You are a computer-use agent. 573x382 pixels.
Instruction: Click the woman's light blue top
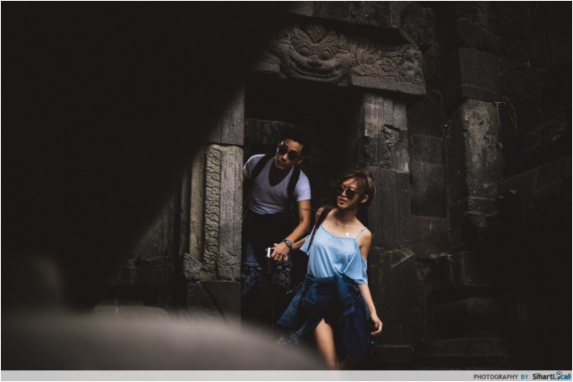(336, 255)
